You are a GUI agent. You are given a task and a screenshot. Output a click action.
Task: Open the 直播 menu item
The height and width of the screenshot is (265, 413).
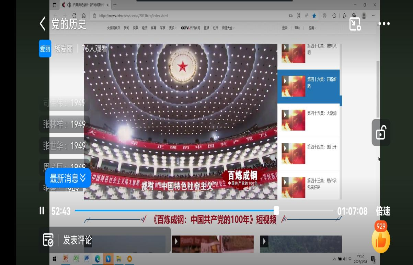[x=206, y=28]
